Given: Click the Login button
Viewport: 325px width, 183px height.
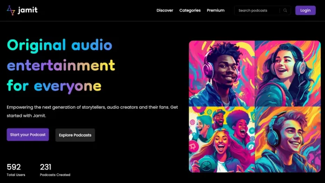Looking at the screenshot, I should tap(305, 10).
